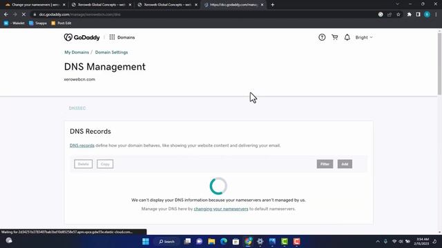Show hidden system tray icons
442x248 pixels.
(x=378, y=242)
